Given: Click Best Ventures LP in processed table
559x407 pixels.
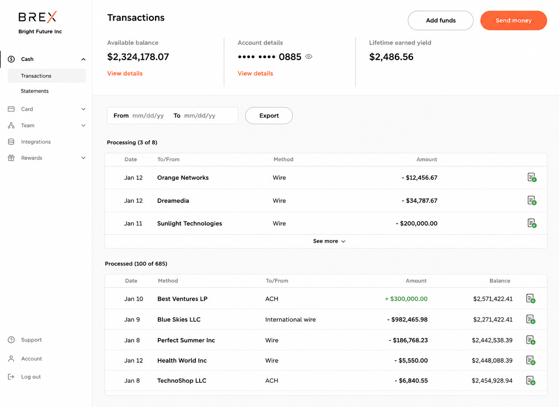Looking at the screenshot, I should coord(183,299).
